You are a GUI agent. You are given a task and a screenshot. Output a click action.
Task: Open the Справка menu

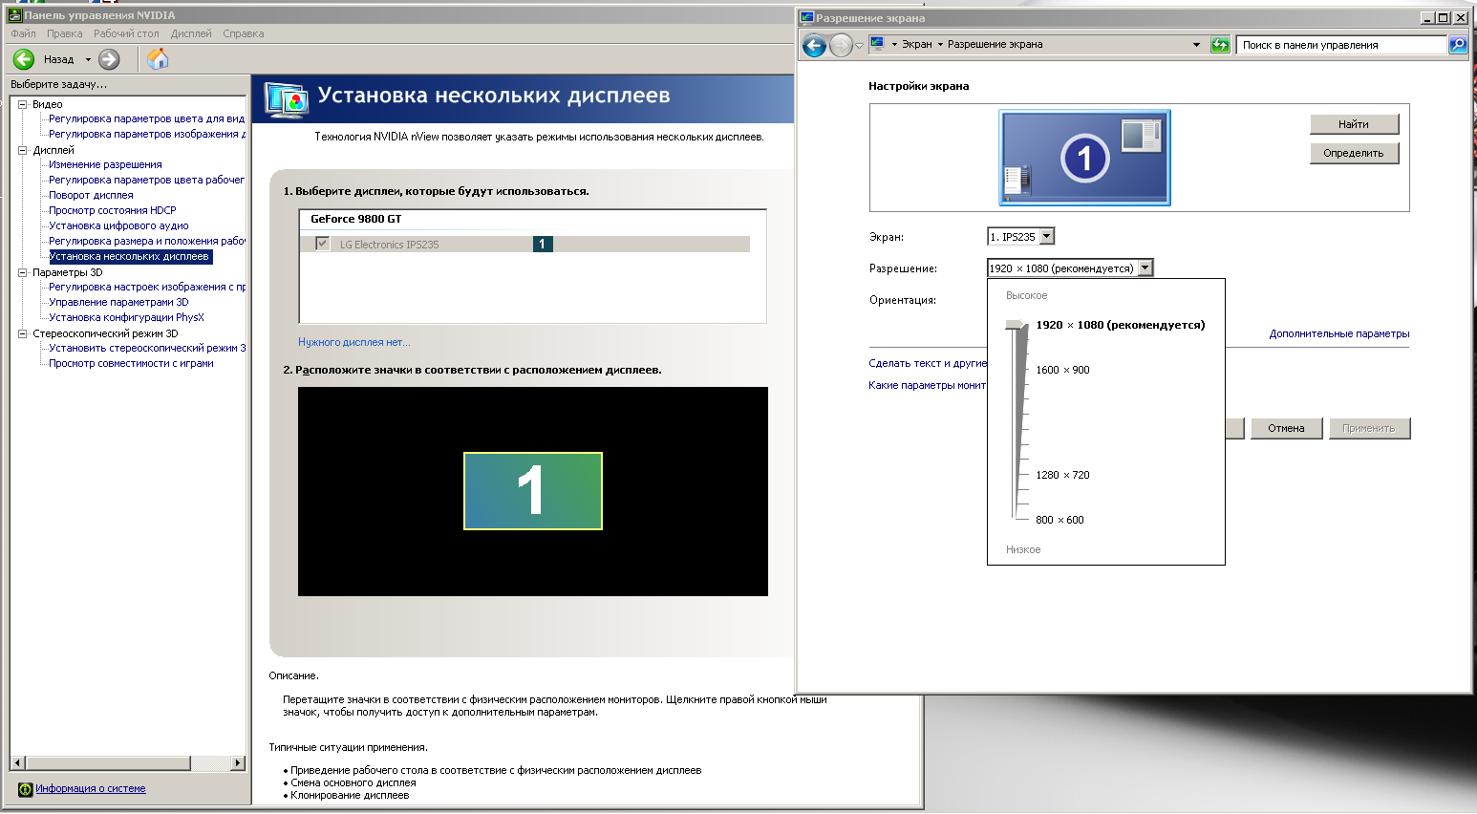[x=243, y=33]
